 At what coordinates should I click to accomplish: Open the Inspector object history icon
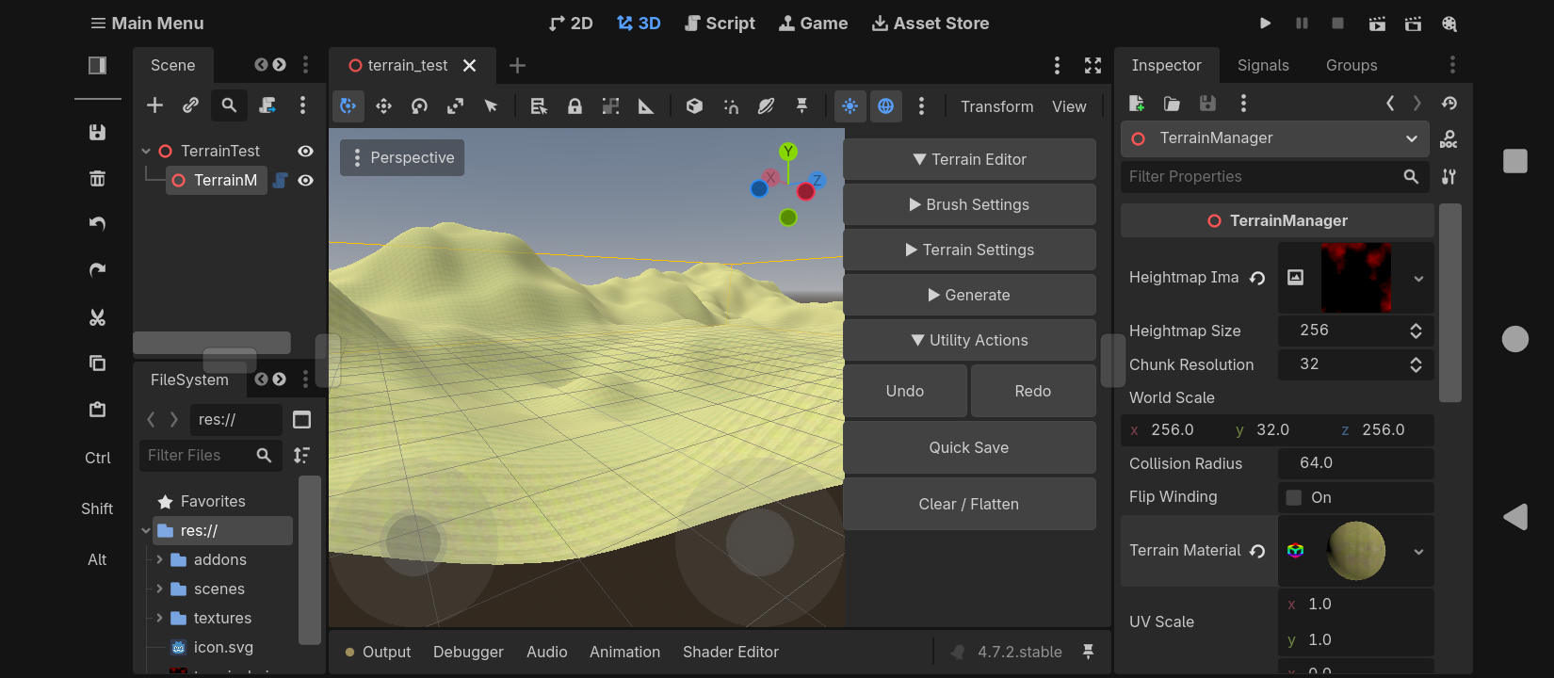tap(1449, 104)
